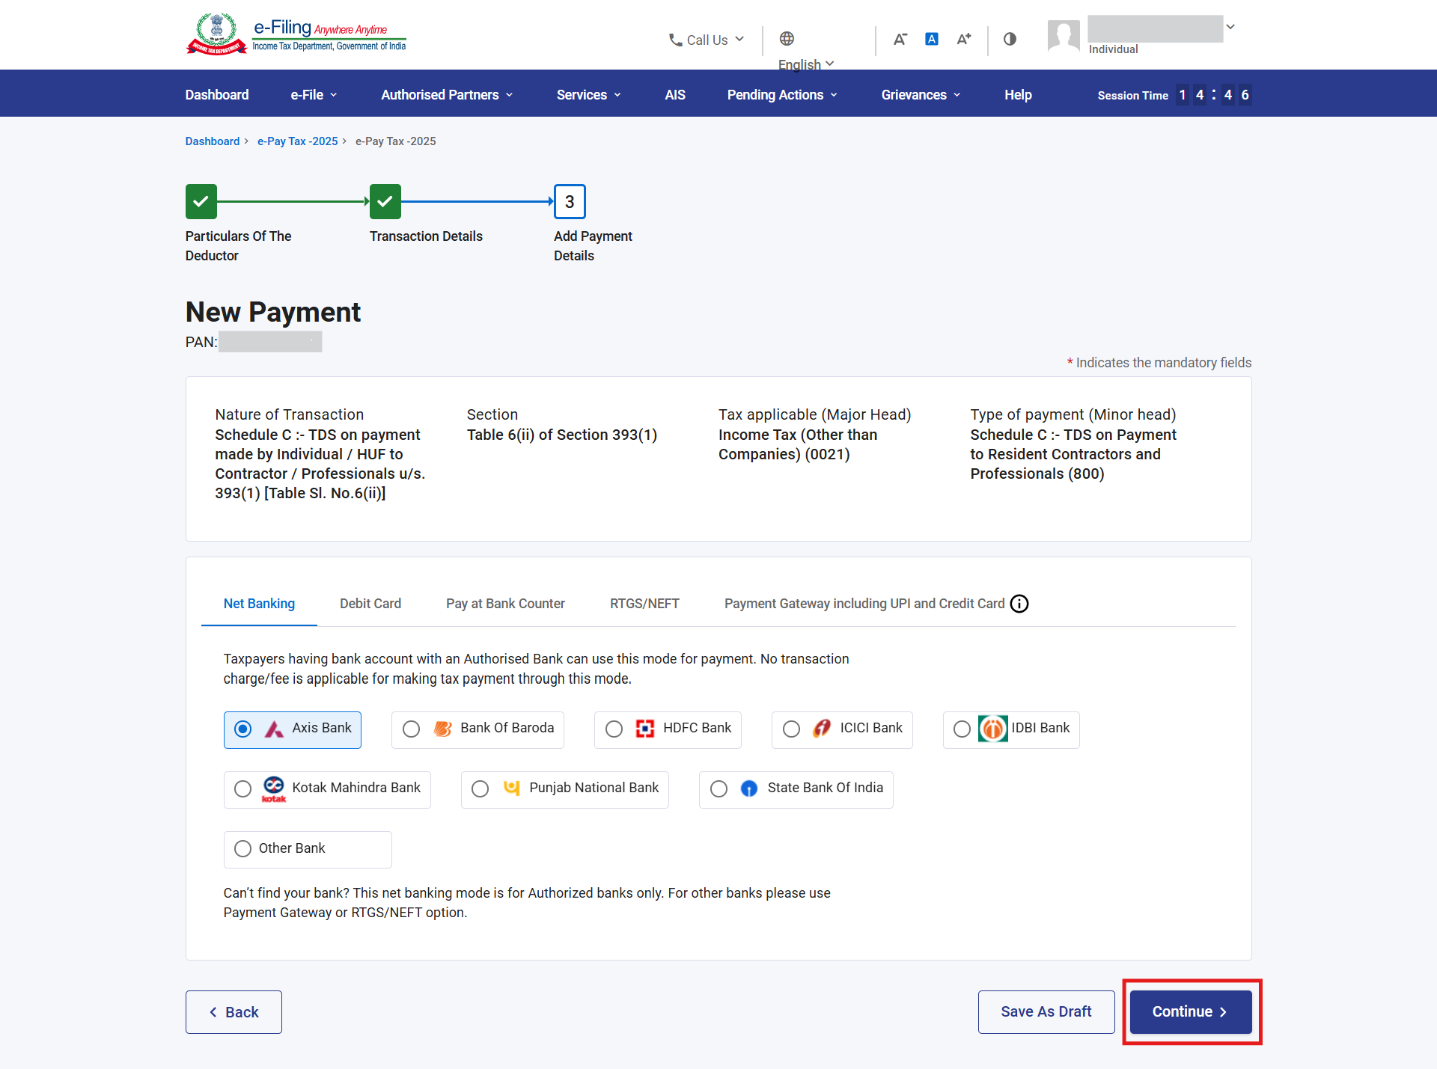
Task: Switch to the Debit Card tab
Action: 370,604
